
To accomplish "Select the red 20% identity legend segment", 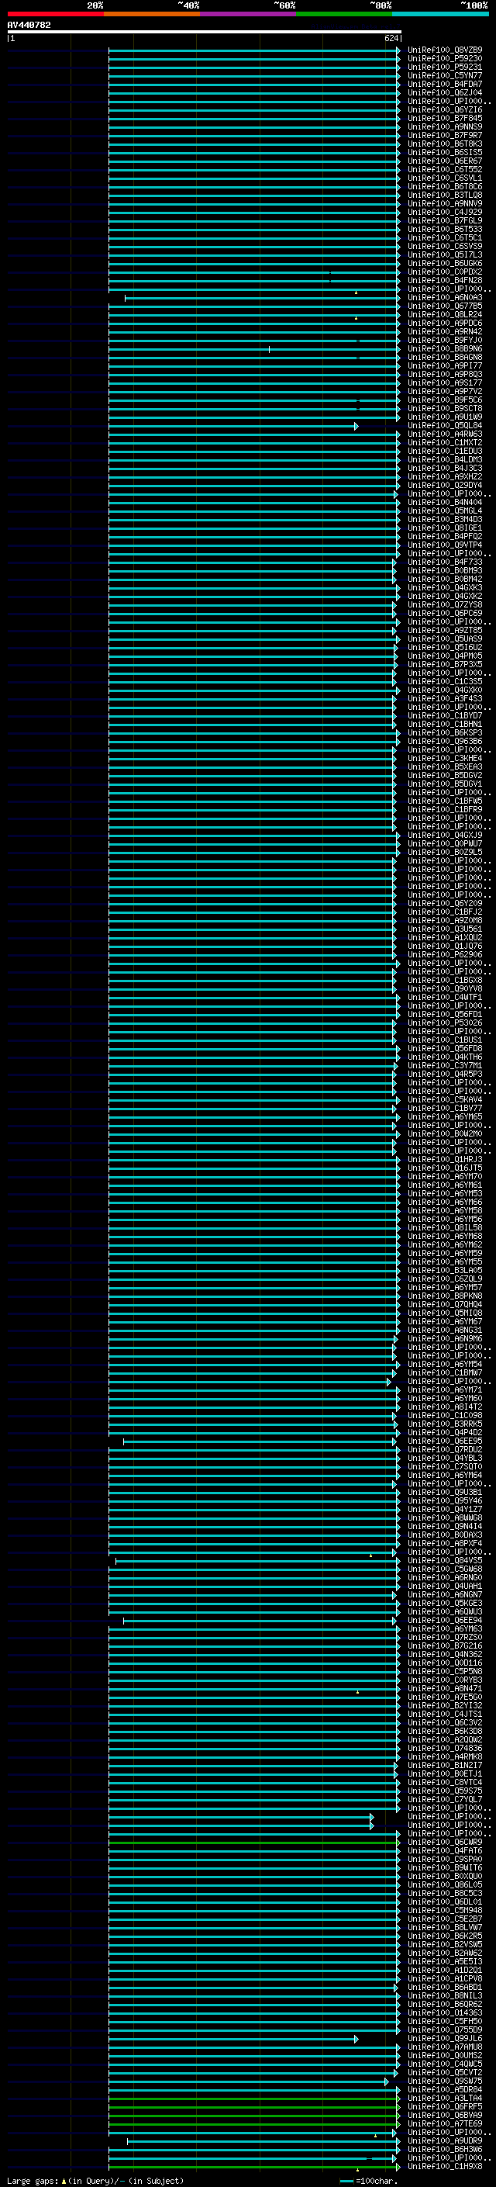I will 55,14.
